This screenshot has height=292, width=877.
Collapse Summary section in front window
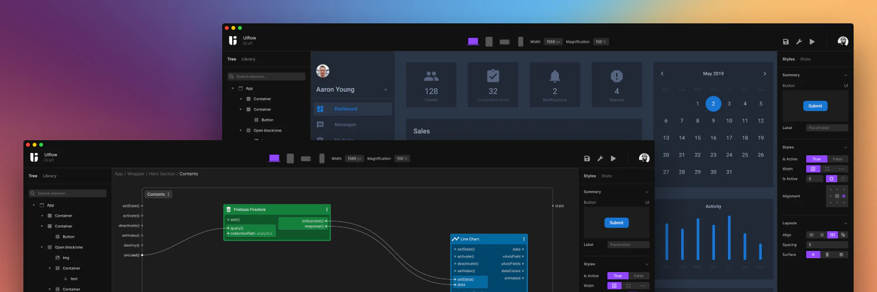(647, 192)
